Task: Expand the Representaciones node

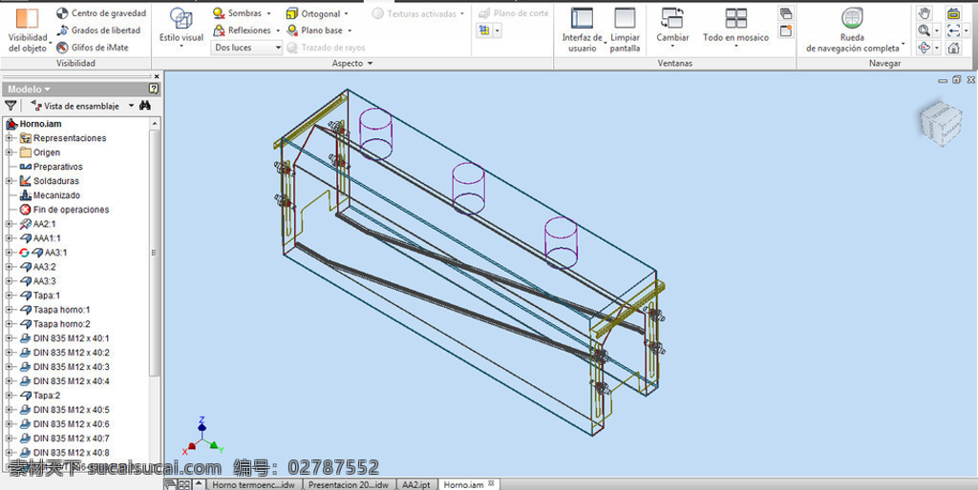Action: [x=10, y=138]
